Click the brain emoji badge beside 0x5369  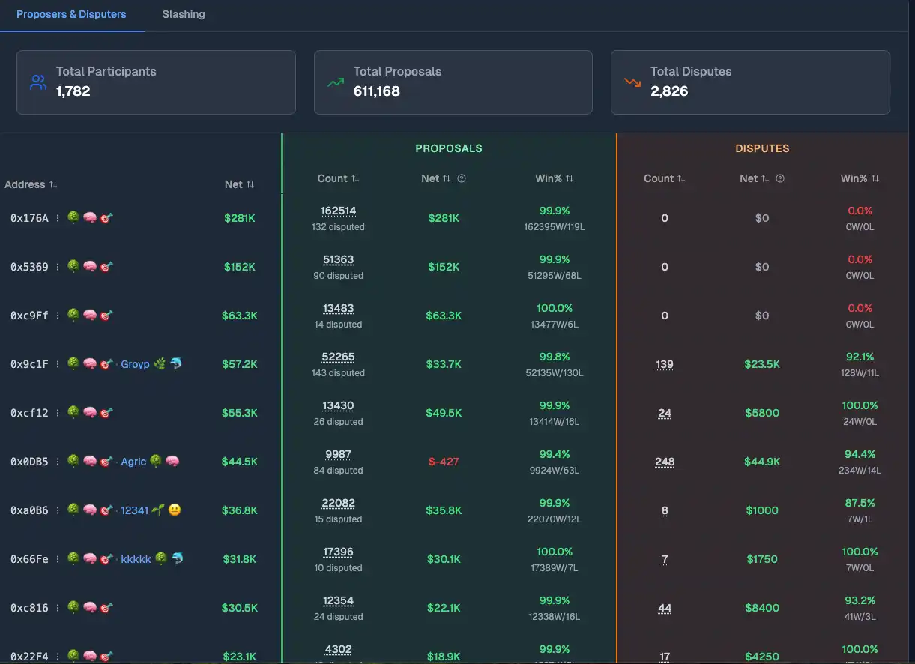click(x=90, y=266)
